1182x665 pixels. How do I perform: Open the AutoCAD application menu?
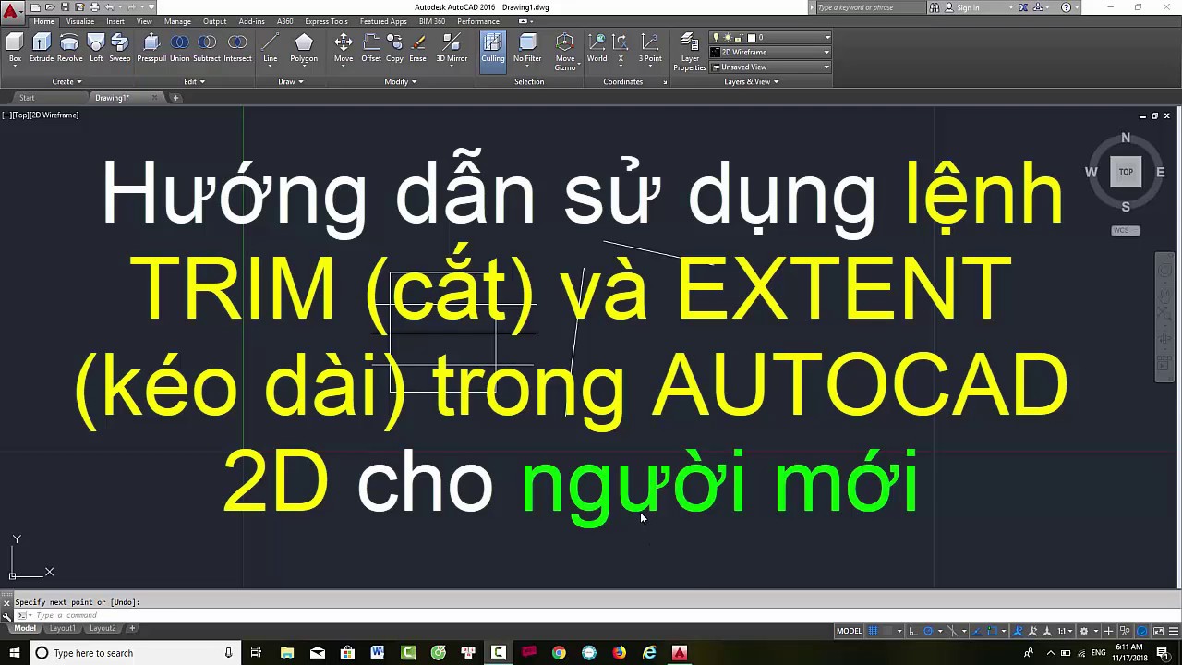(x=12, y=11)
